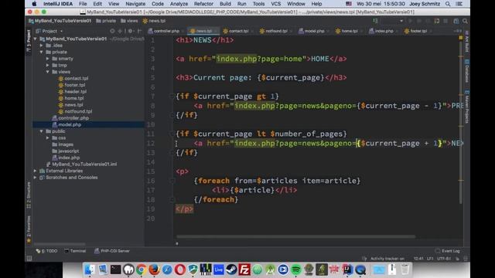Image resolution: width=495 pixels, height=278 pixels.
Task: Open the controller.php editor tab
Action: coord(163,31)
